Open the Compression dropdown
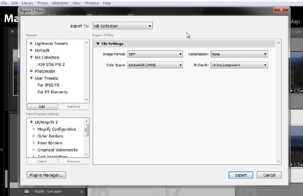303x196 pixels. 239,54
